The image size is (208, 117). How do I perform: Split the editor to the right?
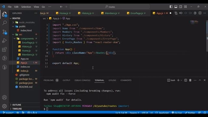pyautogui.click(x=200, y=13)
